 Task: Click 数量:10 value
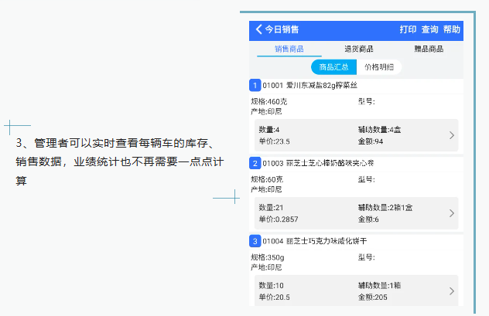pyautogui.click(x=271, y=285)
